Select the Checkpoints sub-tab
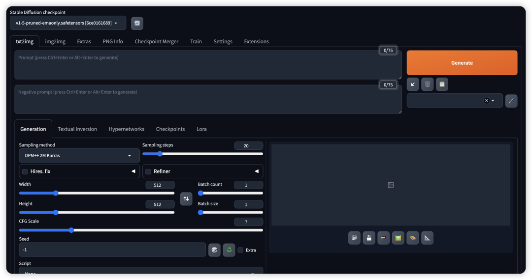 point(170,129)
